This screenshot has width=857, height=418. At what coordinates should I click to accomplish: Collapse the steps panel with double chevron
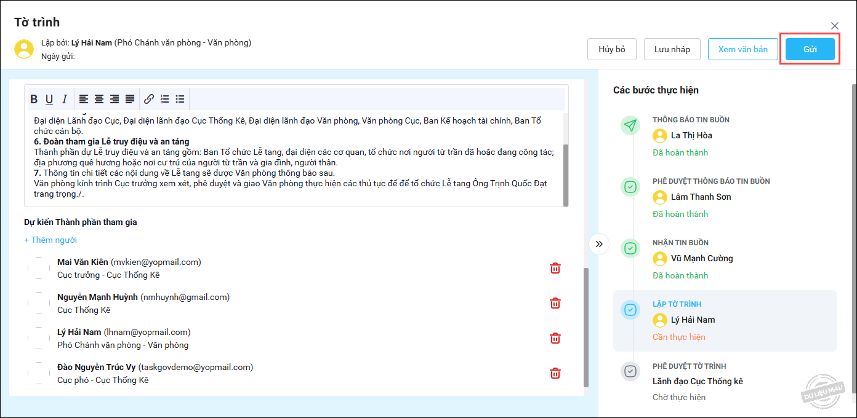click(599, 244)
